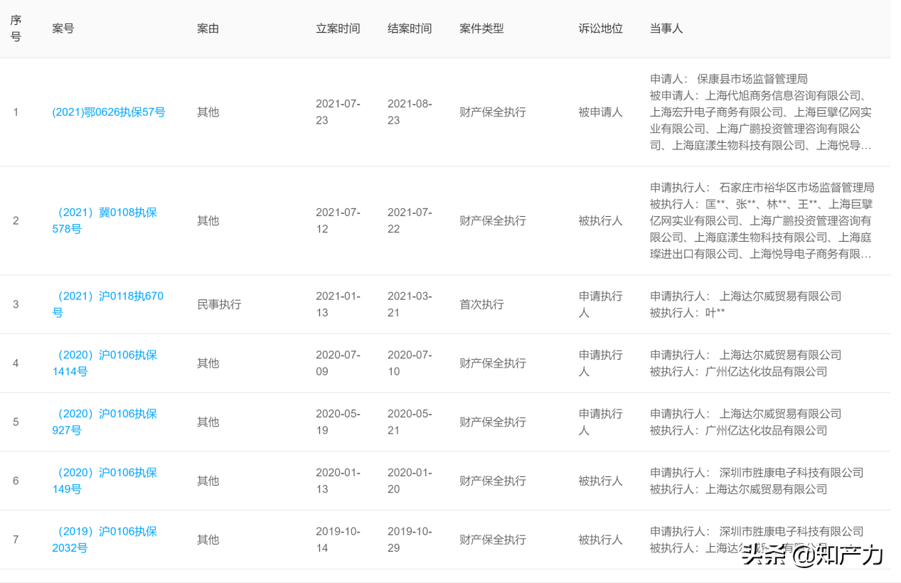901x583 pixels.
Task: Click the 诉讼地位 column header
Action: click(600, 28)
